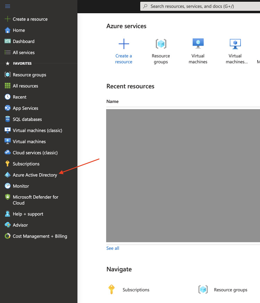Click the magnifier icon in the search bar

145,6
